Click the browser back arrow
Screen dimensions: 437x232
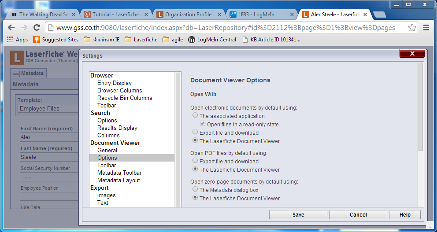11,27
